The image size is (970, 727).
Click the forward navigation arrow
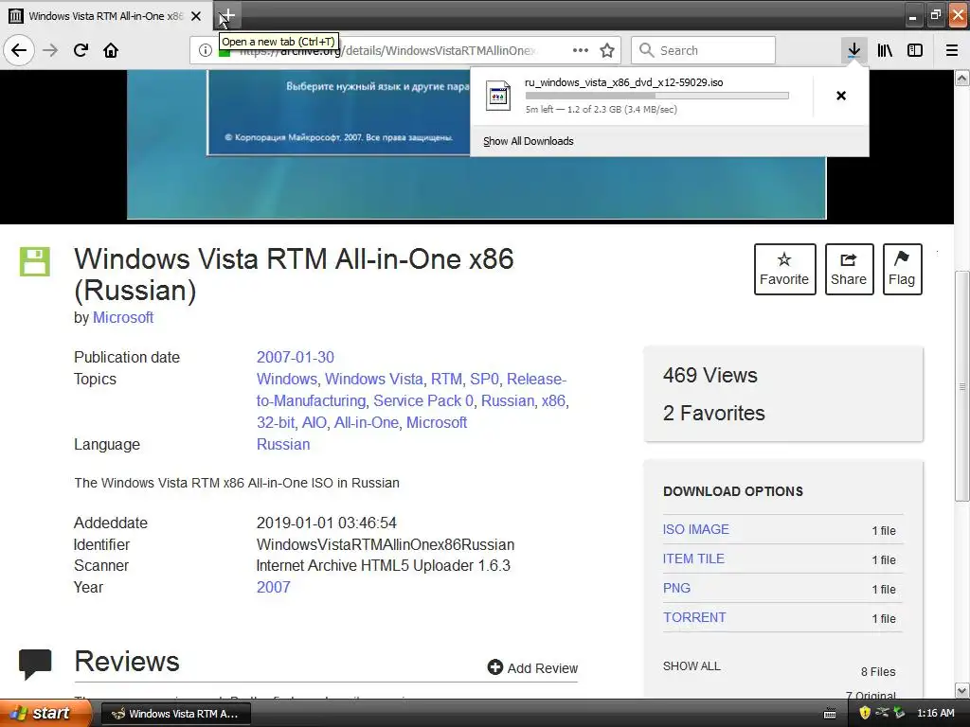point(50,50)
